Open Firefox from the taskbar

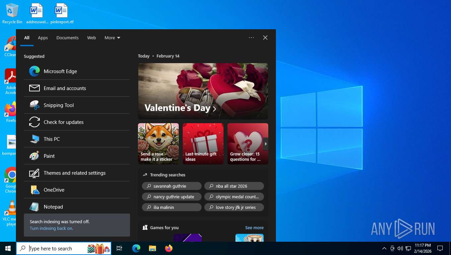click(169, 248)
